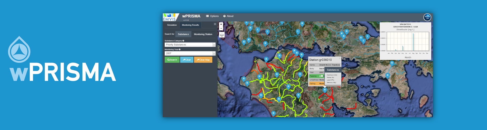This screenshot has width=487, height=130.
Task: Select Mercury (Hg) in Substances list
Action: tap(331, 82)
